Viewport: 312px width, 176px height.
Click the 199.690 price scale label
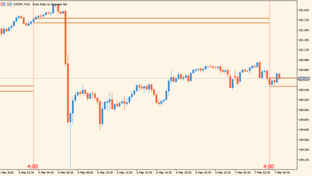coord(304,130)
